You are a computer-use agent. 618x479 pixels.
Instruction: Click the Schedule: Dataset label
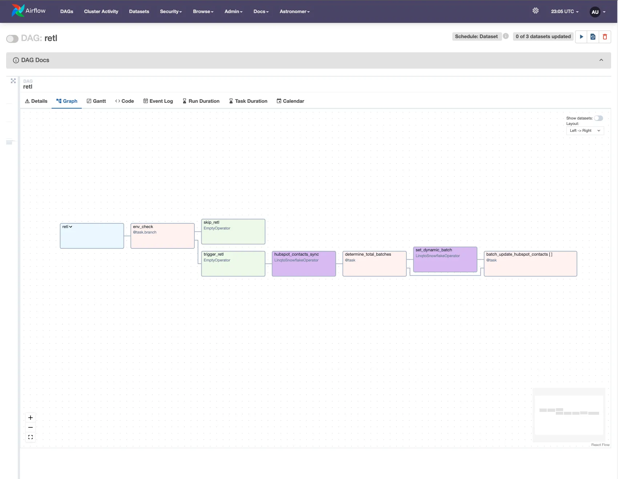(x=476, y=36)
